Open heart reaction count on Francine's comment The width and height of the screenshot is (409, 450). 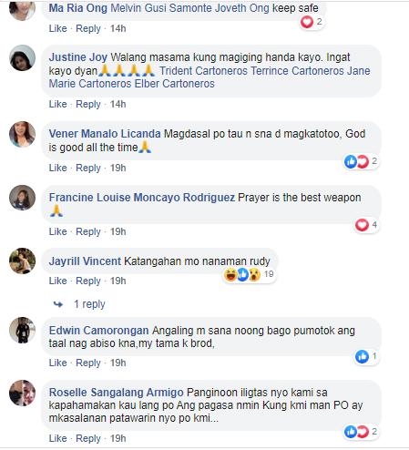point(366,225)
